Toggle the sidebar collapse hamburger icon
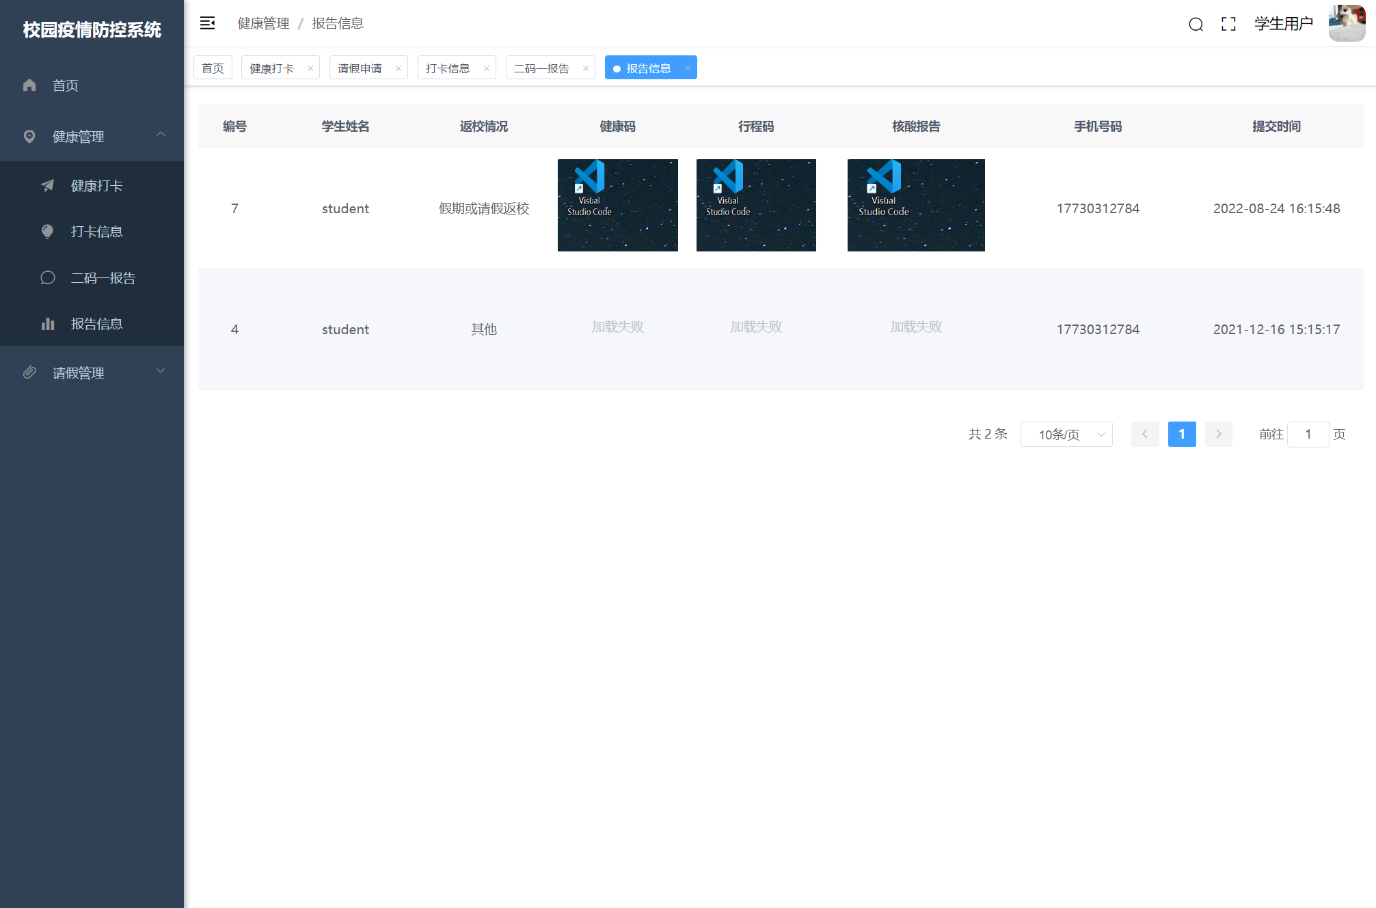 click(x=207, y=23)
